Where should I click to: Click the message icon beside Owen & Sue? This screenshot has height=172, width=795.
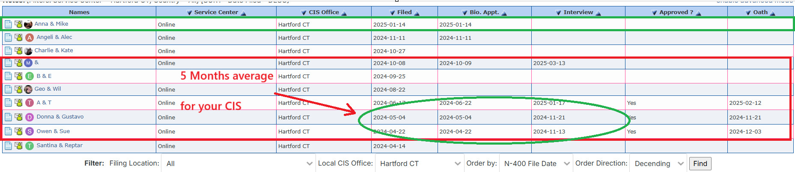click(18, 131)
